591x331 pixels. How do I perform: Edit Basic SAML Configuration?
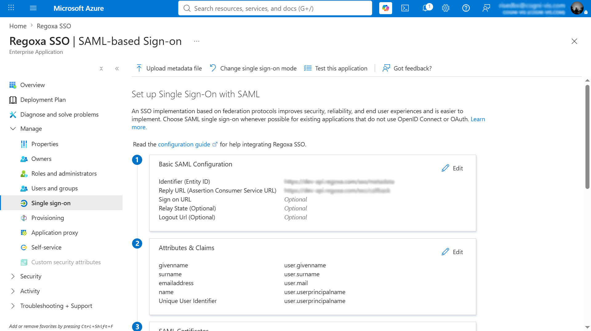452,168
